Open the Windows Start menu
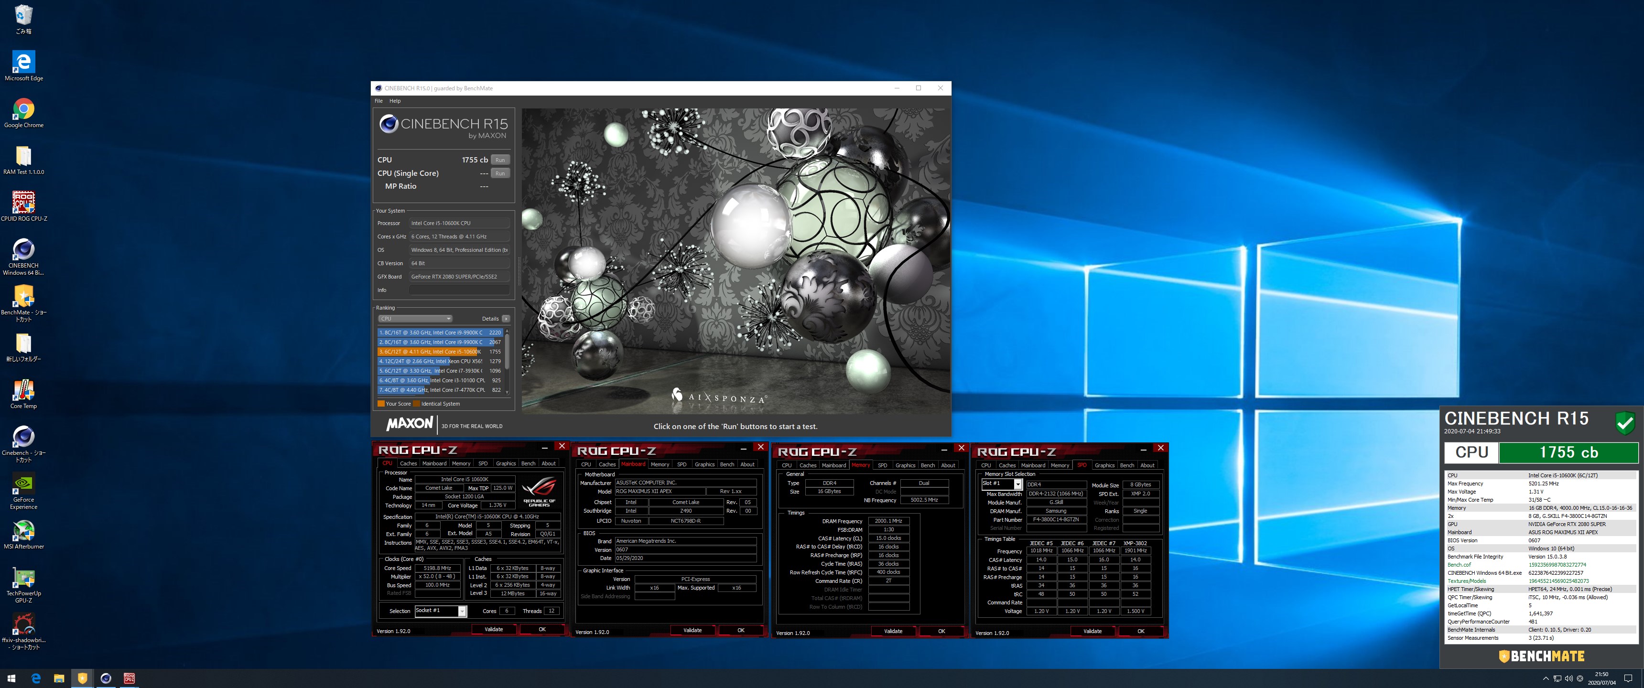1644x688 pixels. click(11, 678)
